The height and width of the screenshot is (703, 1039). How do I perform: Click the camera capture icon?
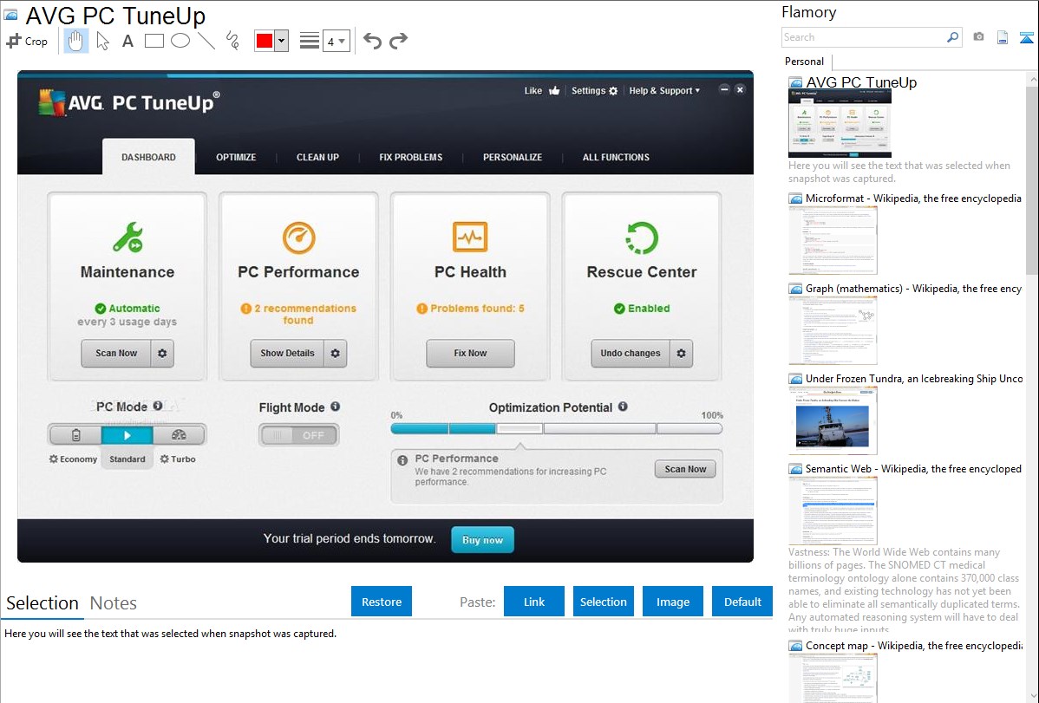pos(978,37)
